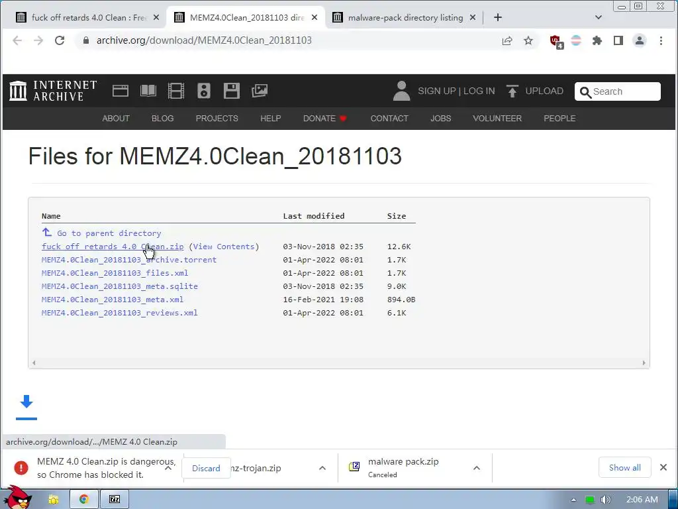The height and width of the screenshot is (509, 678).
Task: Click the magnifier icon in the search box
Action: point(585,92)
